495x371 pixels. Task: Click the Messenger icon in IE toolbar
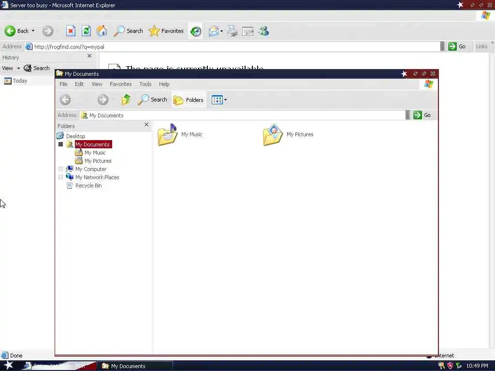coord(263,31)
